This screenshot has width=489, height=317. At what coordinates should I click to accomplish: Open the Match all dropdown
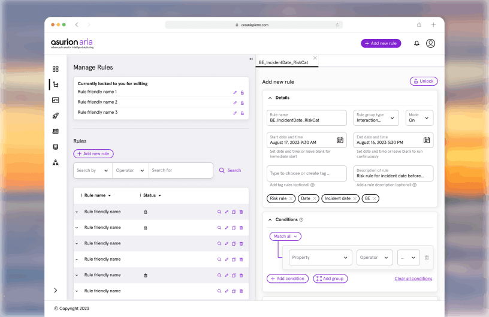285,237
